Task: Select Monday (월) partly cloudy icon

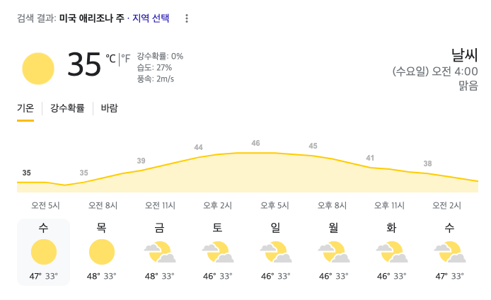Action: click(333, 253)
